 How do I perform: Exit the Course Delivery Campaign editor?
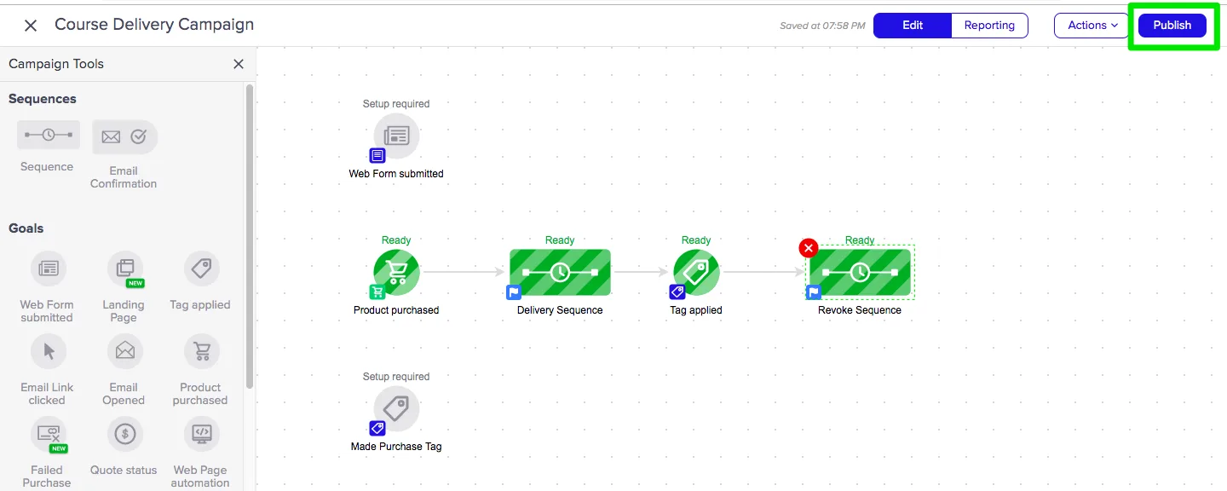tap(31, 26)
